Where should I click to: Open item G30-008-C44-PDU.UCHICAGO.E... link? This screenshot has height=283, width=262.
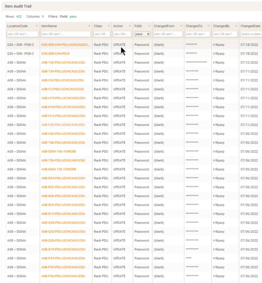click(65, 44)
